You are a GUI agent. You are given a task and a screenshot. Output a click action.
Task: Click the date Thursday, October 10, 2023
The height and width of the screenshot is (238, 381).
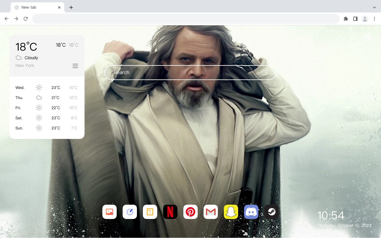pyautogui.click(x=344, y=226)
